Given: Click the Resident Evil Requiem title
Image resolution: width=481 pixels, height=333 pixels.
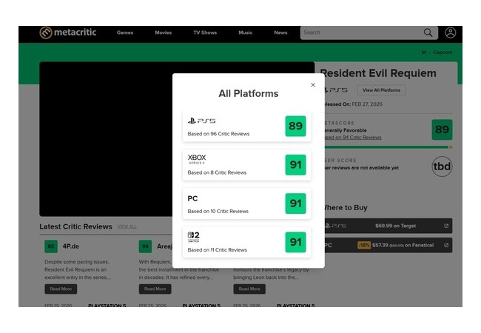Looking at the screenshot, I should coord(378,73).
